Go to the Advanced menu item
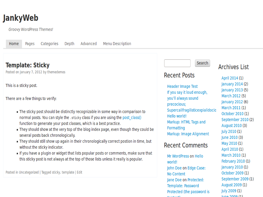 pos(88,44)
